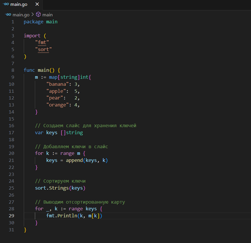Click the breadcrumb chevron separator
Image resolution: width=251 pixels, height=243 pixels.
32,15
